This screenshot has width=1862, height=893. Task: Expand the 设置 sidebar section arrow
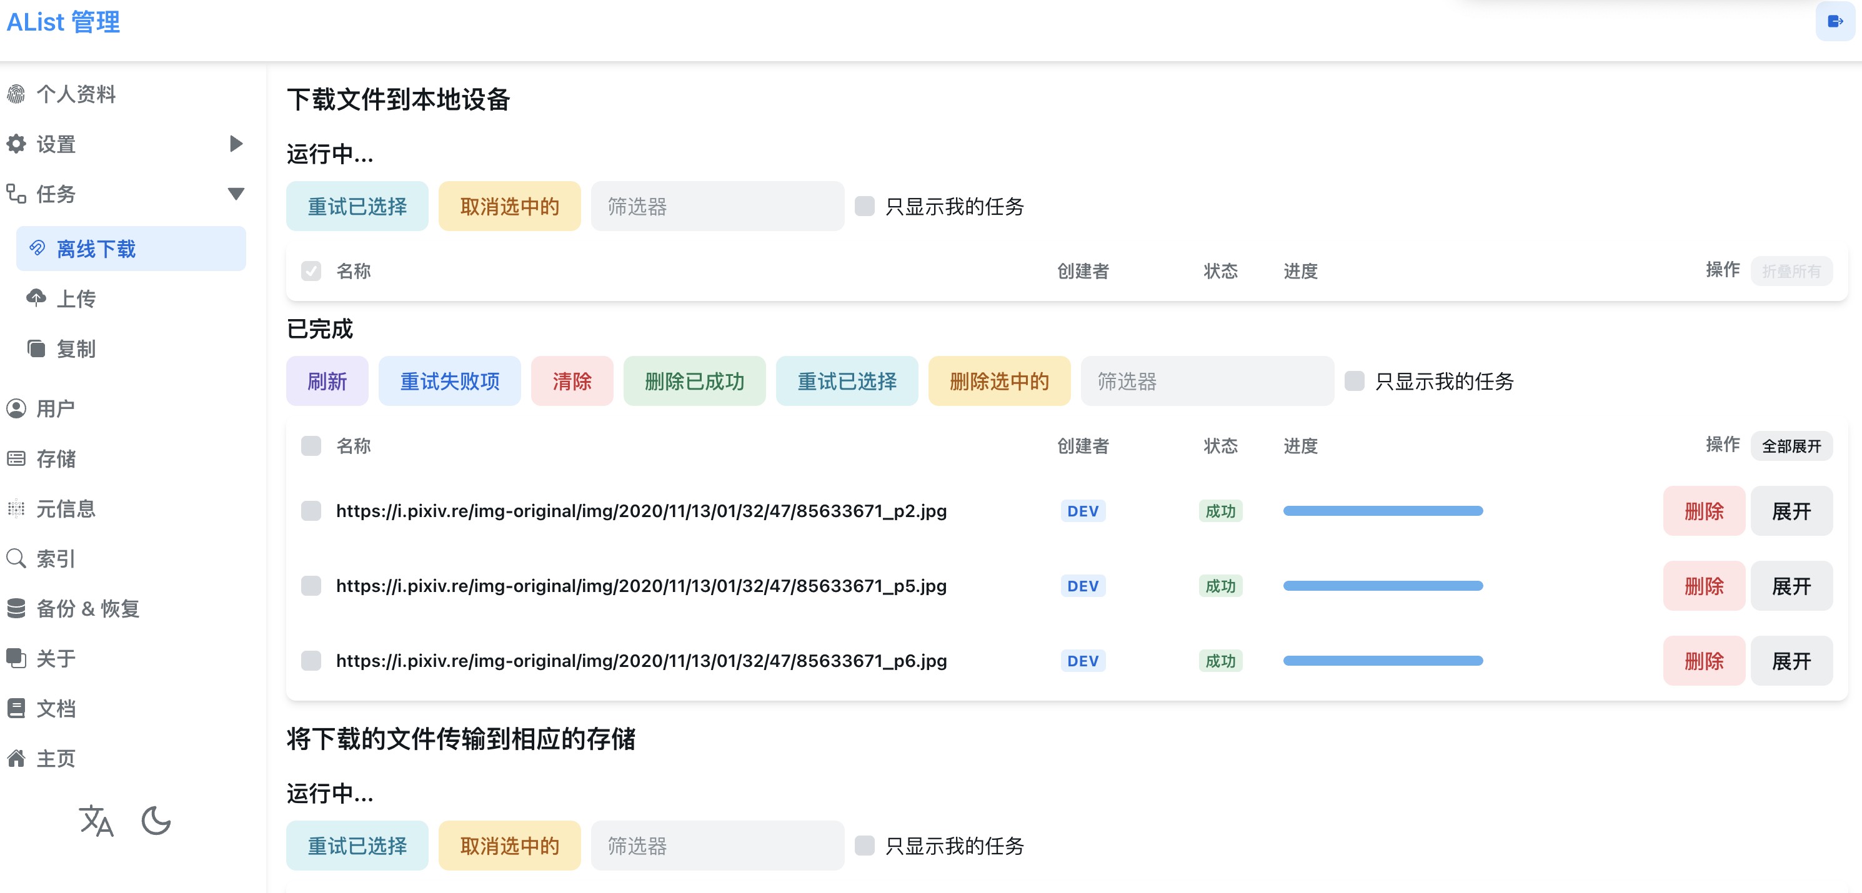pos(236,144)
